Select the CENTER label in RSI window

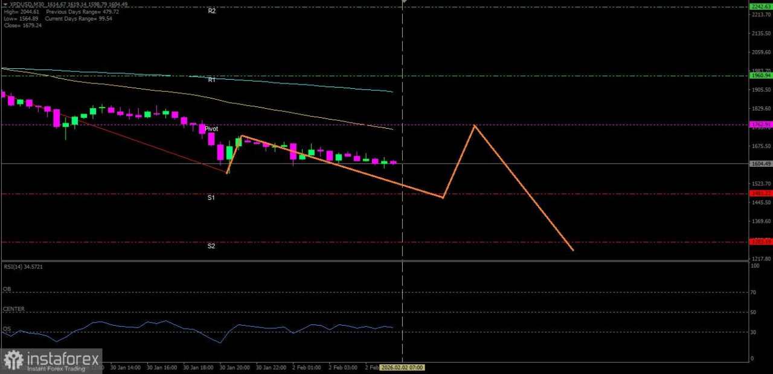coord(13,309)
